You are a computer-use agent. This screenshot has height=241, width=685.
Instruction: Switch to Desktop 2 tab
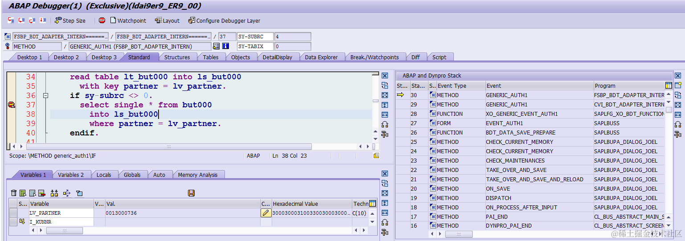[x=66, y=57]
